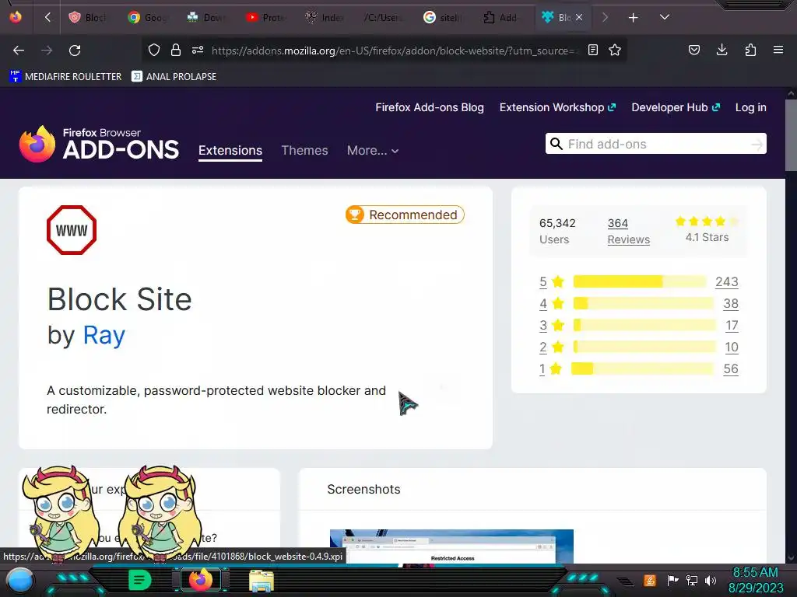Viewport: 797px width, 597px height.
Task: Click the Recommended badge
Action: [x=405, y=215]
